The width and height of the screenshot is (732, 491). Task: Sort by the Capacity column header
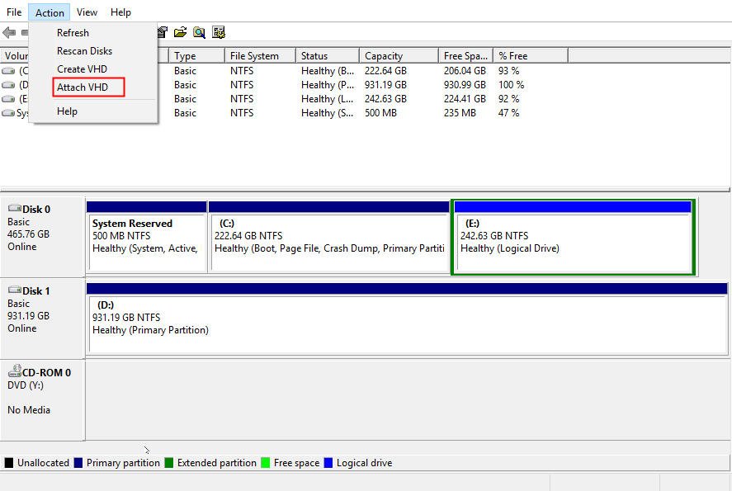coord(399,56)
